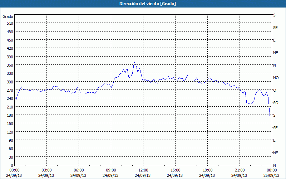Select the 'Grado' unit label on the left axis
Image resolution: width=286 pixels, height=179 pixels.
coord(8,16)
